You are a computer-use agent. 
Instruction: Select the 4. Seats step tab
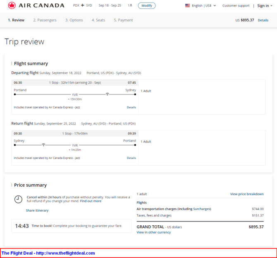98,20
